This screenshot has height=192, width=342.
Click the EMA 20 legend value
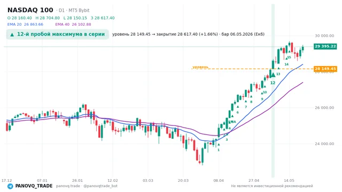pos(25,24)
